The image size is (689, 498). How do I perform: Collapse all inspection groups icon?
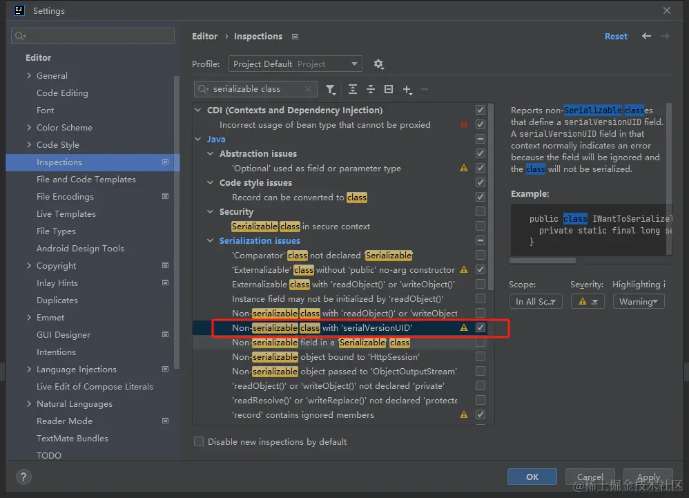pos(371,89)
